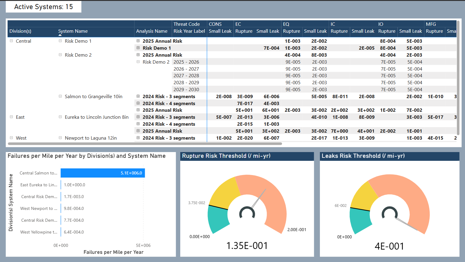Sort the table by the System Name header
The width and height of the screenshot is (465, 262).
pyautogui.click(x=73, y=31)
